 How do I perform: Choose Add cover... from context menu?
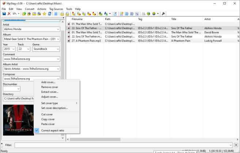click(x=57, y=82)
